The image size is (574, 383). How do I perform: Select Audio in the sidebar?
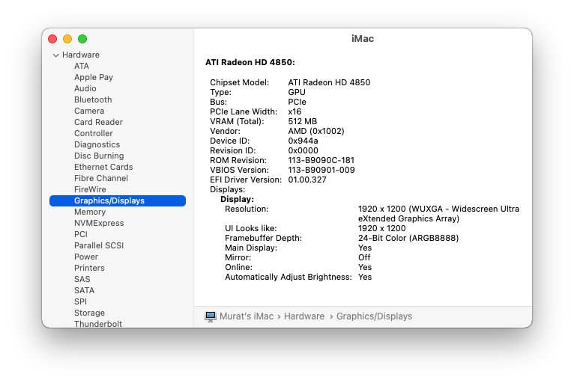85,88
